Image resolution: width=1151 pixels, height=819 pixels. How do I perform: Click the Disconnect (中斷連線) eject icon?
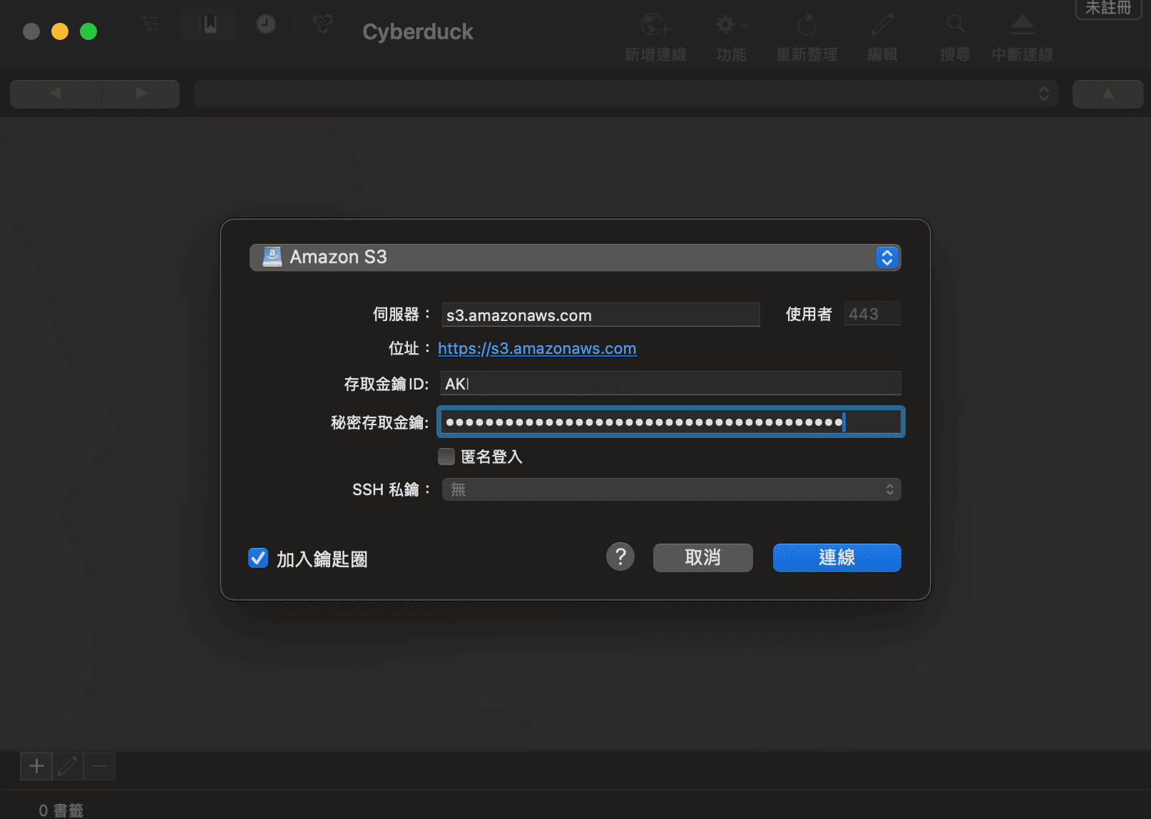pos(1022,26)
